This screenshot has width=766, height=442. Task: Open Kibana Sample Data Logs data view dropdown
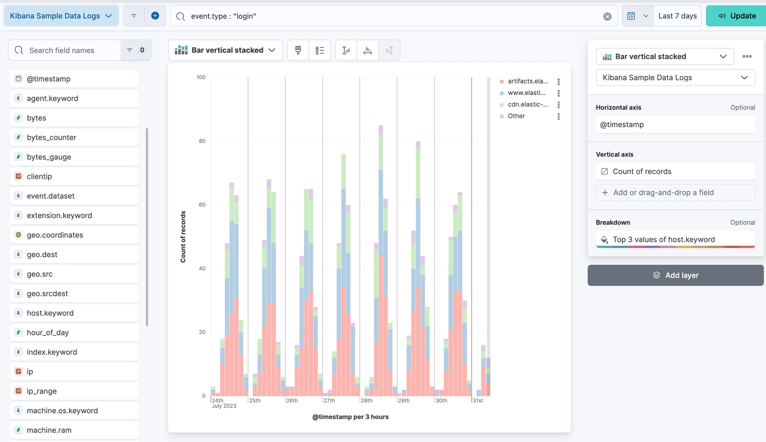(61, 16)
